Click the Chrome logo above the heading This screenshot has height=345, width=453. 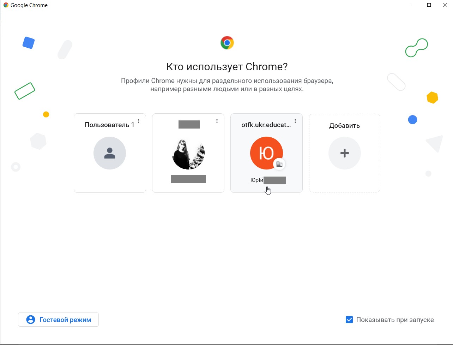(x=227, y=43)
